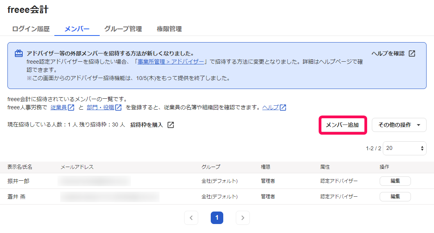This screenshot has width=434, height=233.
Task: Click external icon beside 従業員
Action: coord(71,107)
